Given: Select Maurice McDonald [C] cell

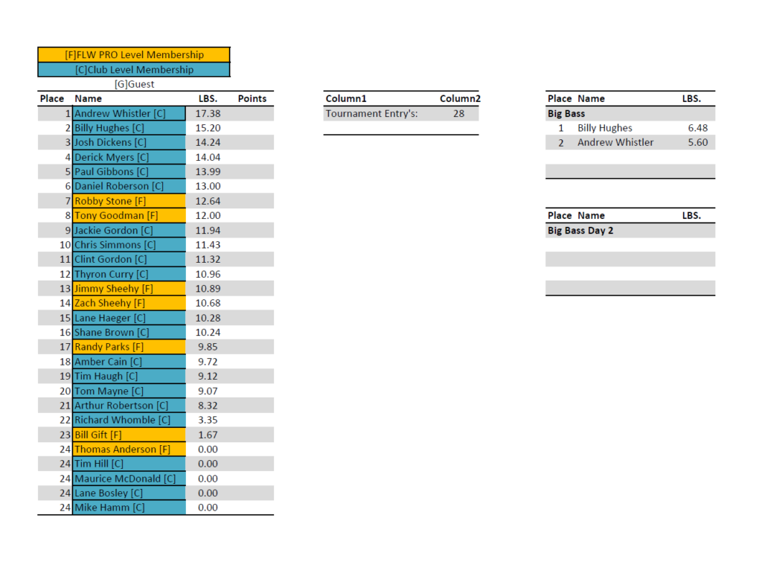Looking at the screenshot, I should click(x=129, y=479).
